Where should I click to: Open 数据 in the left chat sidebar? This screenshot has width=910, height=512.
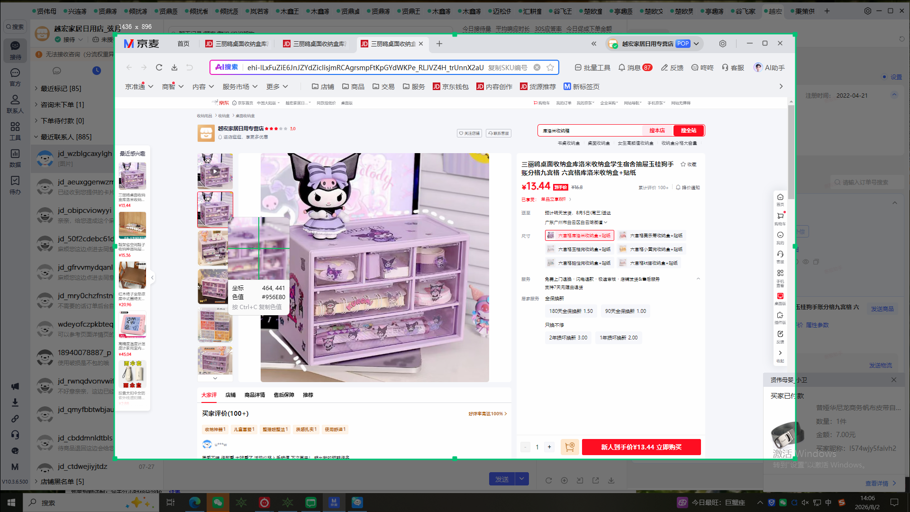pos(15,158)
